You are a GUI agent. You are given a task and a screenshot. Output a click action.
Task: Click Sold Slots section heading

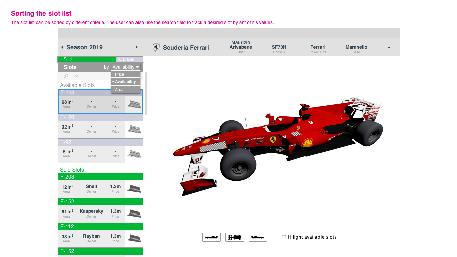[x=72, y=170]
